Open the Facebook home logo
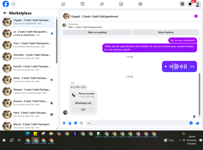 [x=6, y=4]
